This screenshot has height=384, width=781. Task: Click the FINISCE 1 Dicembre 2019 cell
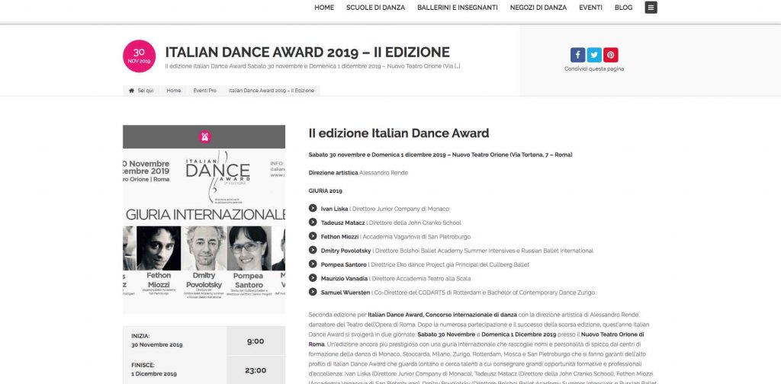click(x=175, y=370)
